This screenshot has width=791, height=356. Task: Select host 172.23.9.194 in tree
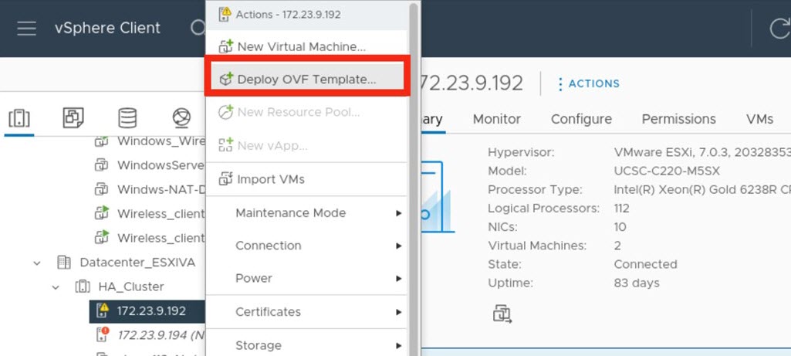160,335
